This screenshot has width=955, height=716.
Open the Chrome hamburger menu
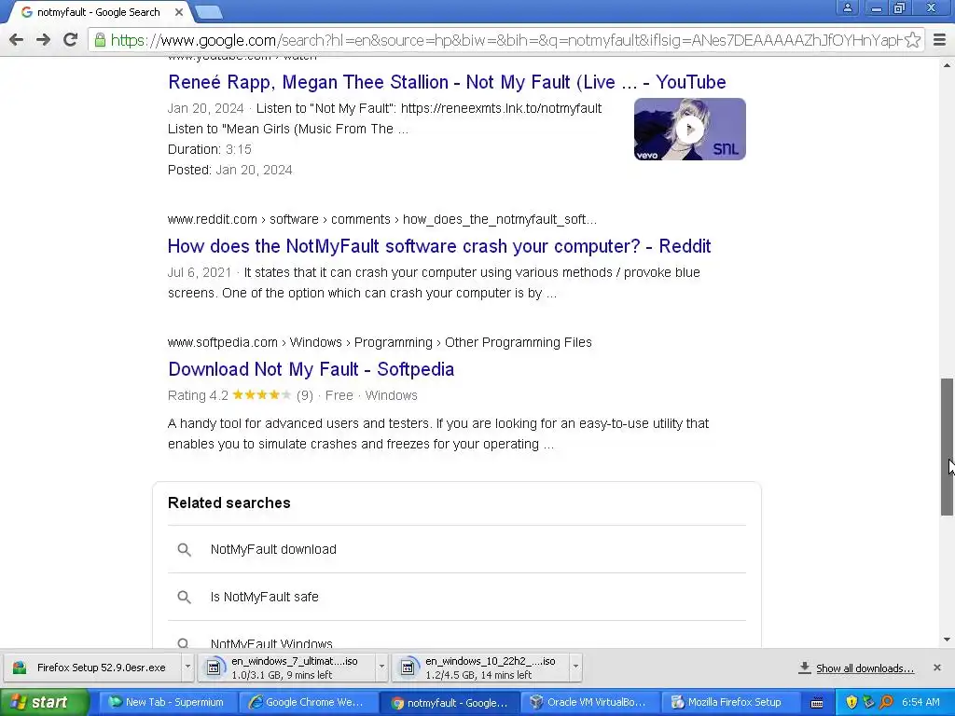coord(939,40)
